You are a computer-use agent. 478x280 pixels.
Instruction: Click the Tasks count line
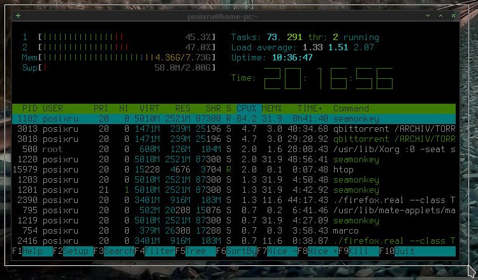tap(305, 37)
